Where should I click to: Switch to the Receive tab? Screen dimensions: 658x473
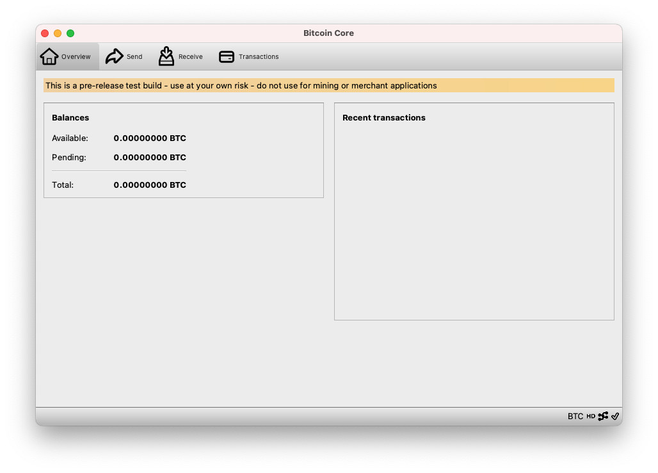(x=181, y=56)
